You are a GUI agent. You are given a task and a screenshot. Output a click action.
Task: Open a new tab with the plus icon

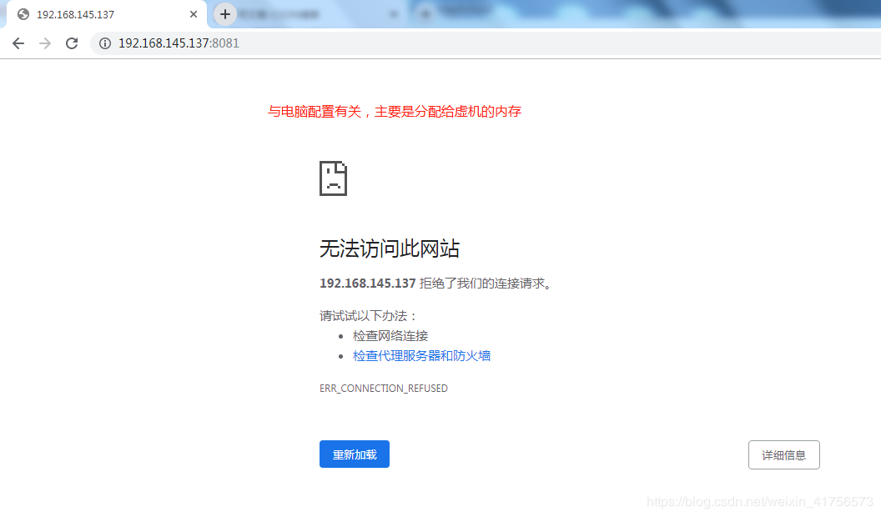(224, 14)
